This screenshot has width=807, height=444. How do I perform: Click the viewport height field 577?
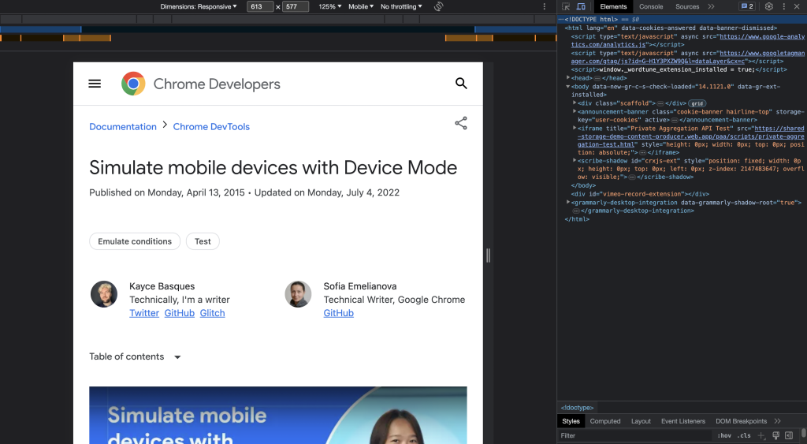[x=296, y=6]
